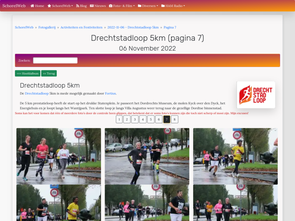
Task: Open Activiteiten en Festiviteiten breadcrumb link
Action: [x=81, y=27]
